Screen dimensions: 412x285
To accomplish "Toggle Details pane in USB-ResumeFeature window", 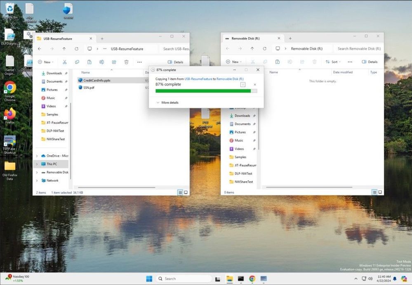I will coord(175,62).
